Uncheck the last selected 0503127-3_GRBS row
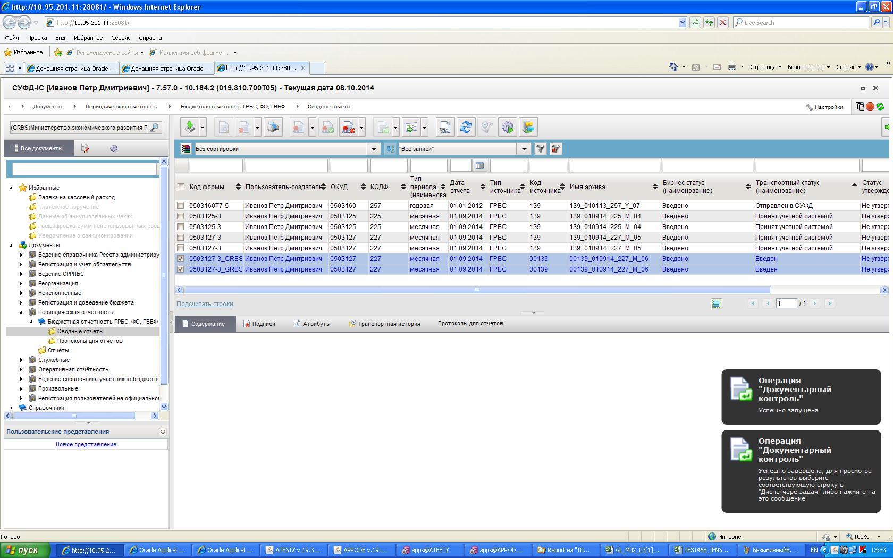This screenshot has height=558, width=893. (x=181, y=269)
